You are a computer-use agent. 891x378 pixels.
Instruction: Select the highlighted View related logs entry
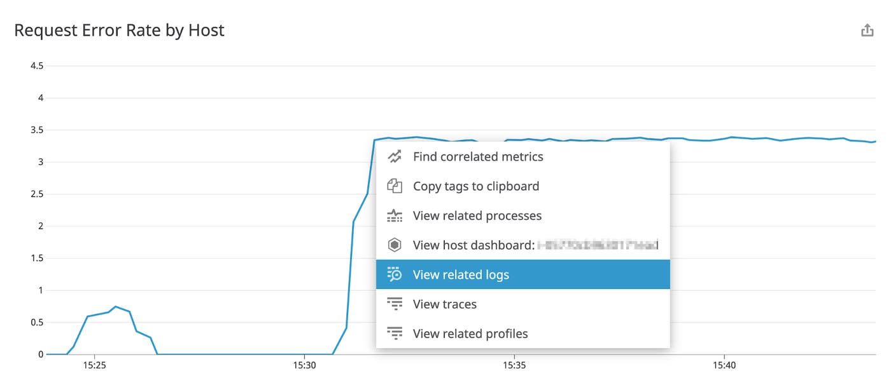coord(461,274)
